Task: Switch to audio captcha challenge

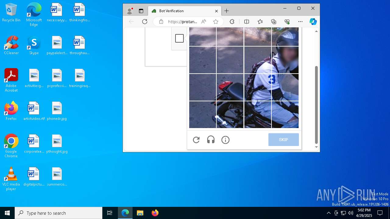Action: [x=211, y=140]
